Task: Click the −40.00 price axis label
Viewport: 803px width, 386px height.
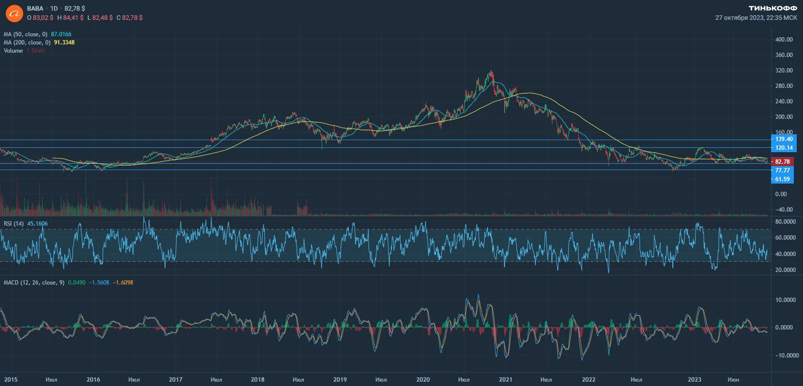Action: 784,210
